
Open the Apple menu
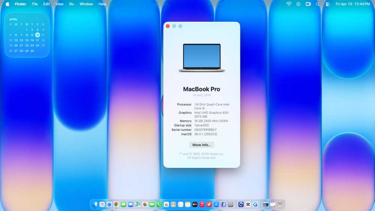point(7,4)
